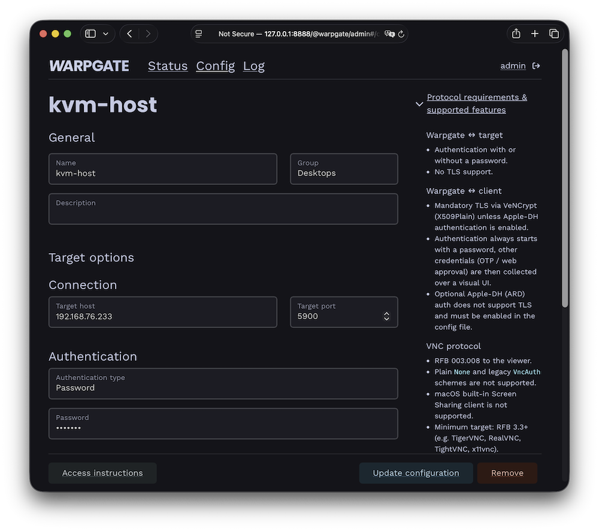Click the 'Connection' section heading
Image resolution: width=599 pixels, height=531 pixels.
(x=83, y=285)
